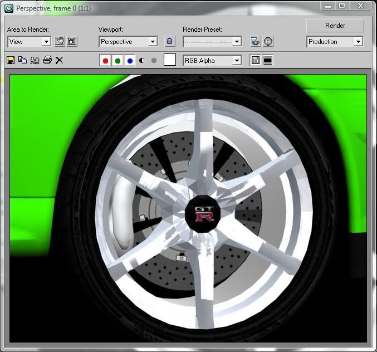The image size is (377, 352).
Task: Open the Production render mode dropdown
Action: (335, 42)
